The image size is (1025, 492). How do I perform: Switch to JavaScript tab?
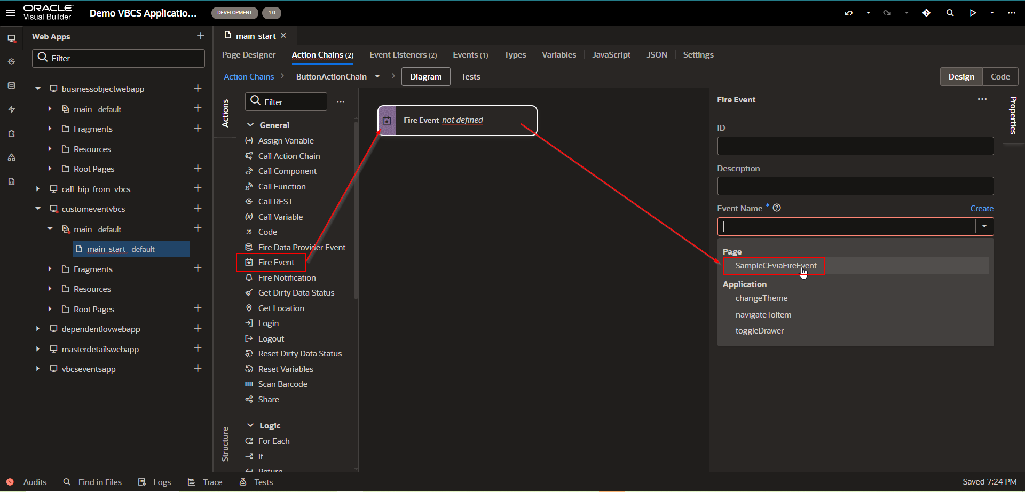(611, 55)
